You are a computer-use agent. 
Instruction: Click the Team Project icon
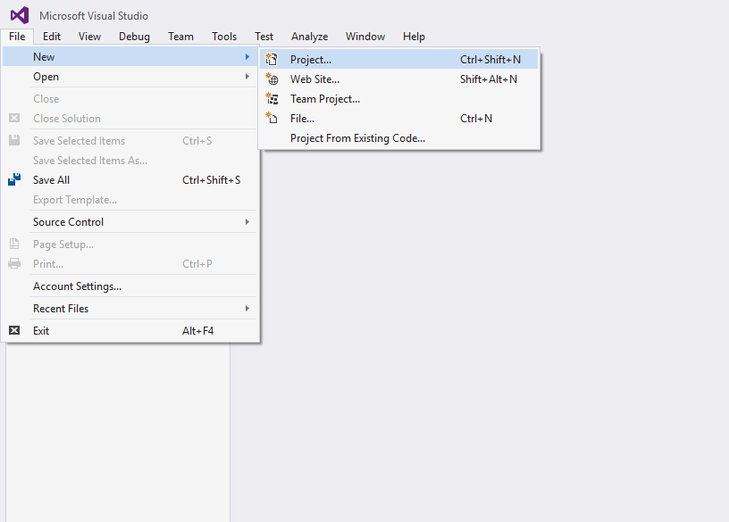272,99
